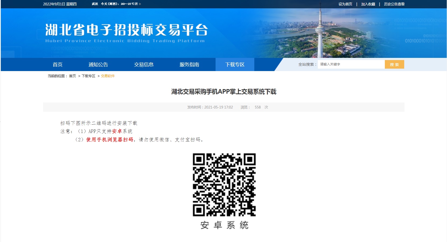Click 首页 in the breadcrumb trail

(x=72, y=76)
